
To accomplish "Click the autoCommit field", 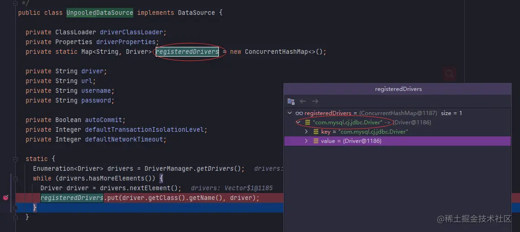I will [x=104, y=120].
